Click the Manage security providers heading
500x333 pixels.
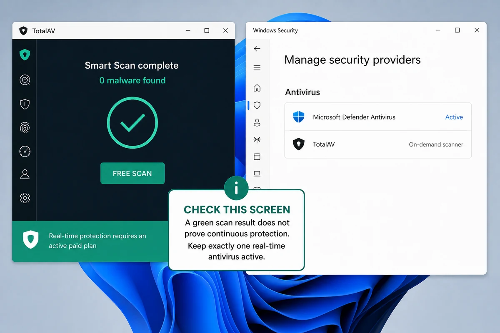[x=352, y=60]
